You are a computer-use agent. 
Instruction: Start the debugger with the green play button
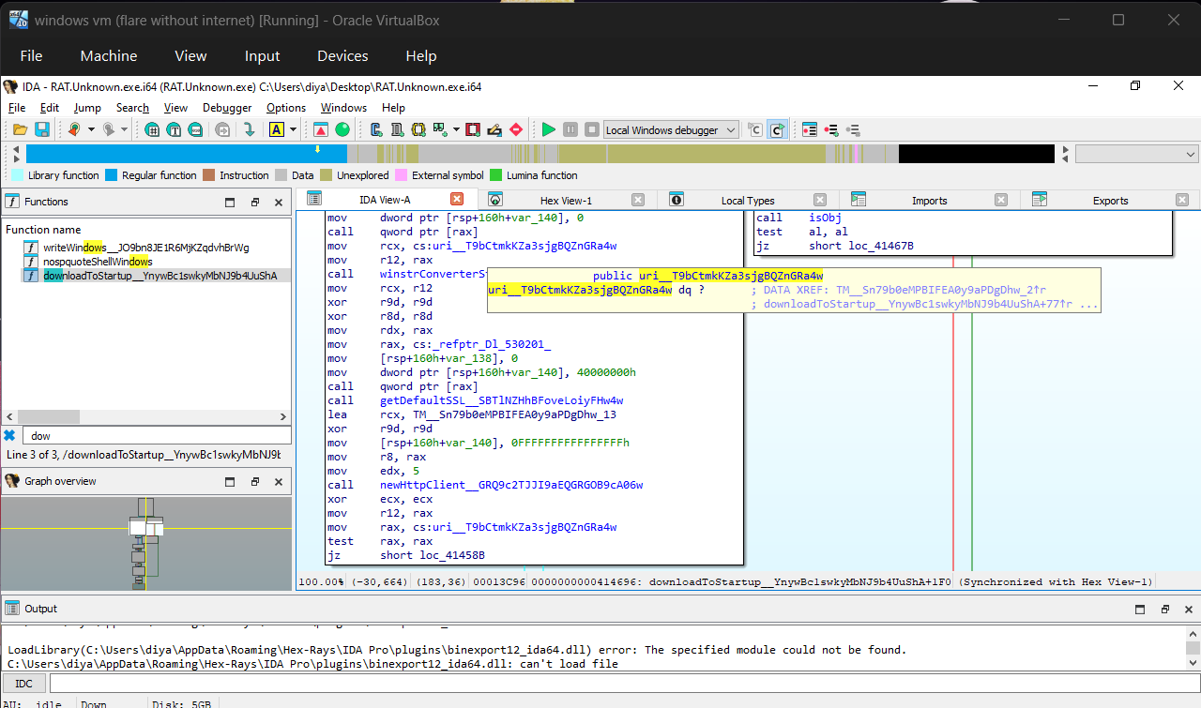pos(549,129)
